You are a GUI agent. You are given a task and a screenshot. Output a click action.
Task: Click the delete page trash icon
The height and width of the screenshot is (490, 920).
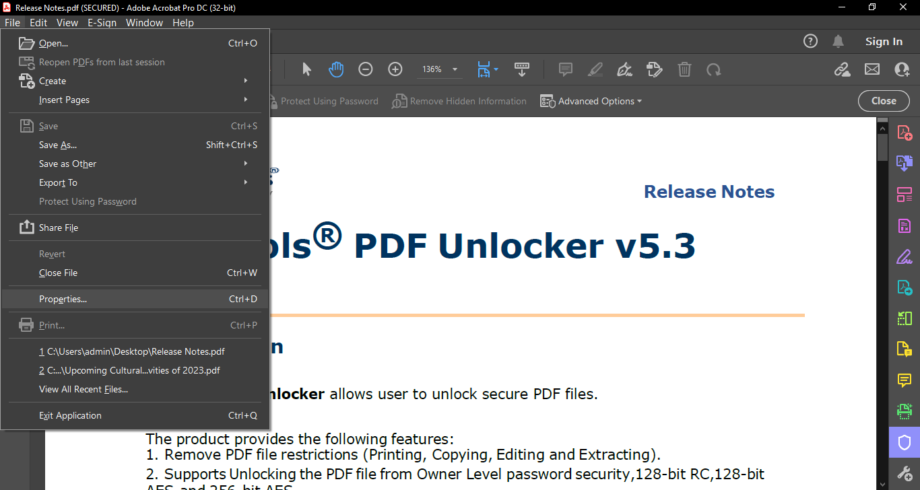click(684, 69)
